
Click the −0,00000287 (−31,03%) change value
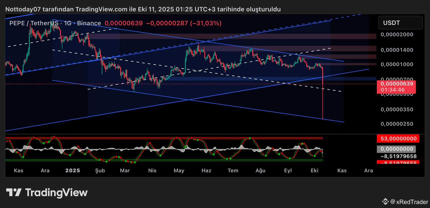184,23
